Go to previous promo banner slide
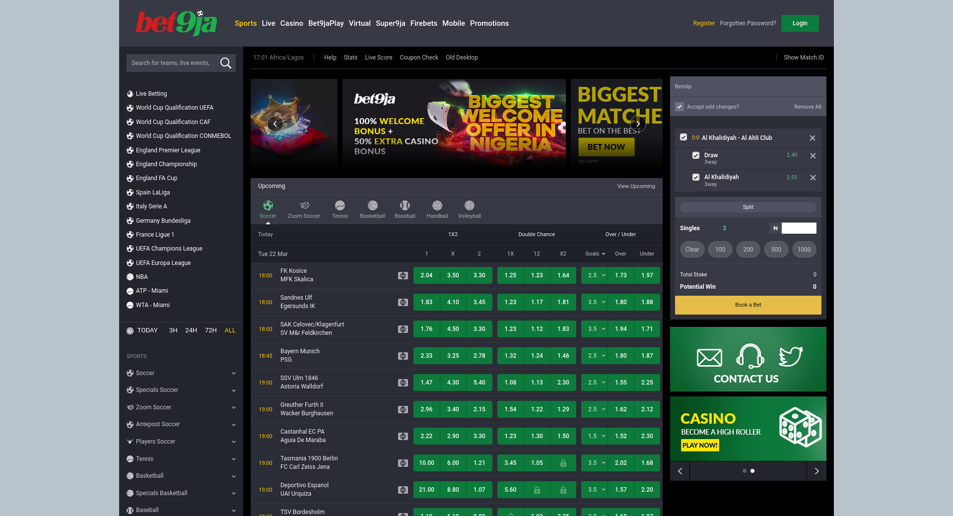Image resolution: width=953 pixels, height=516 pixels. click(x=275, y=124)
